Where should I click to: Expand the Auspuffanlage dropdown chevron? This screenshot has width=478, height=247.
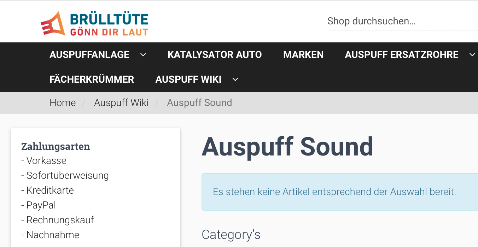coord(143,55)
